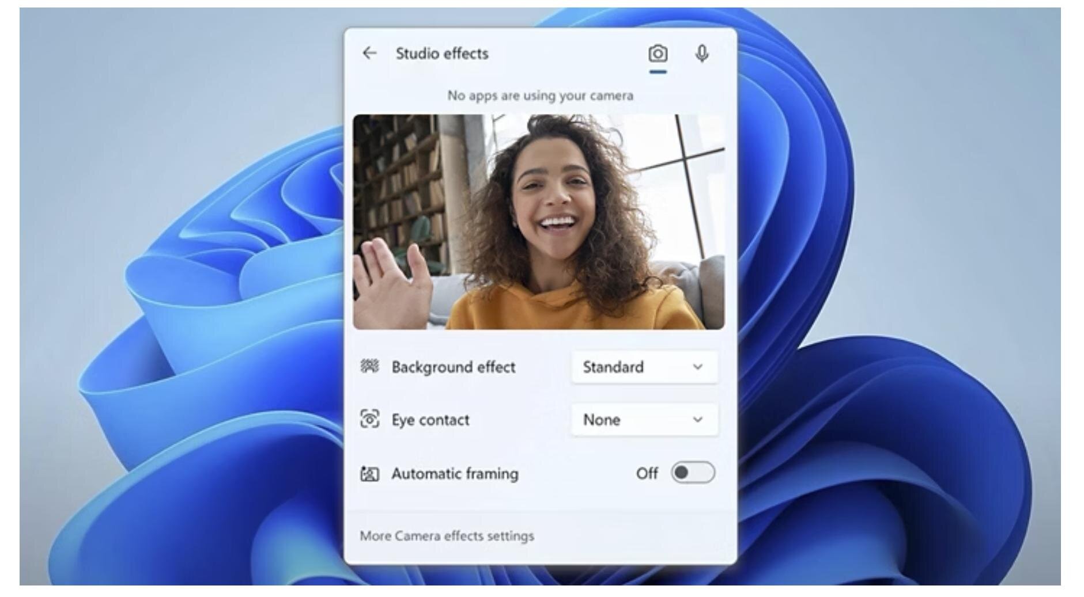Open More Camera effects settings
Image resolution: width=1084 pixels, height=597 pixels.
tap(447, 536)
